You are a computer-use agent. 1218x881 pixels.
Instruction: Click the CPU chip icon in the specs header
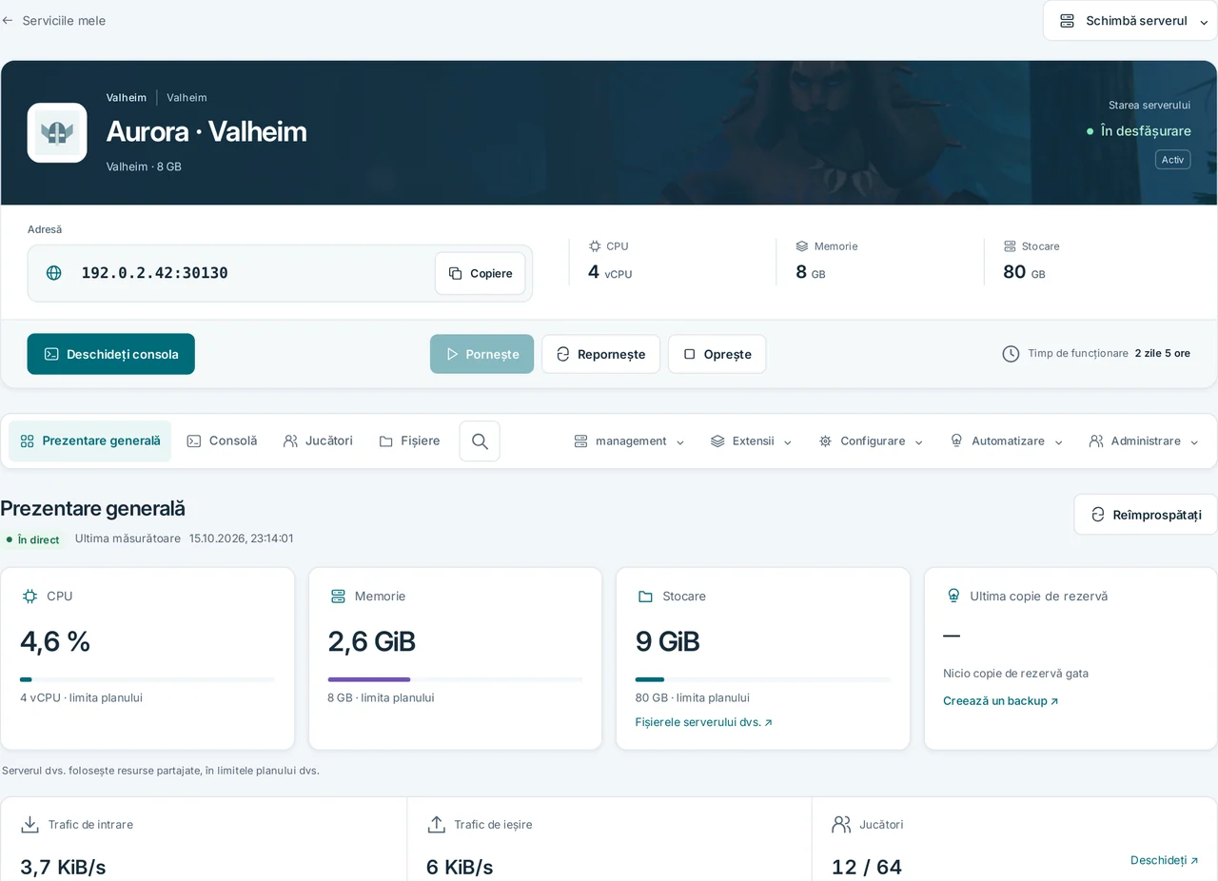tap(595, 245)
